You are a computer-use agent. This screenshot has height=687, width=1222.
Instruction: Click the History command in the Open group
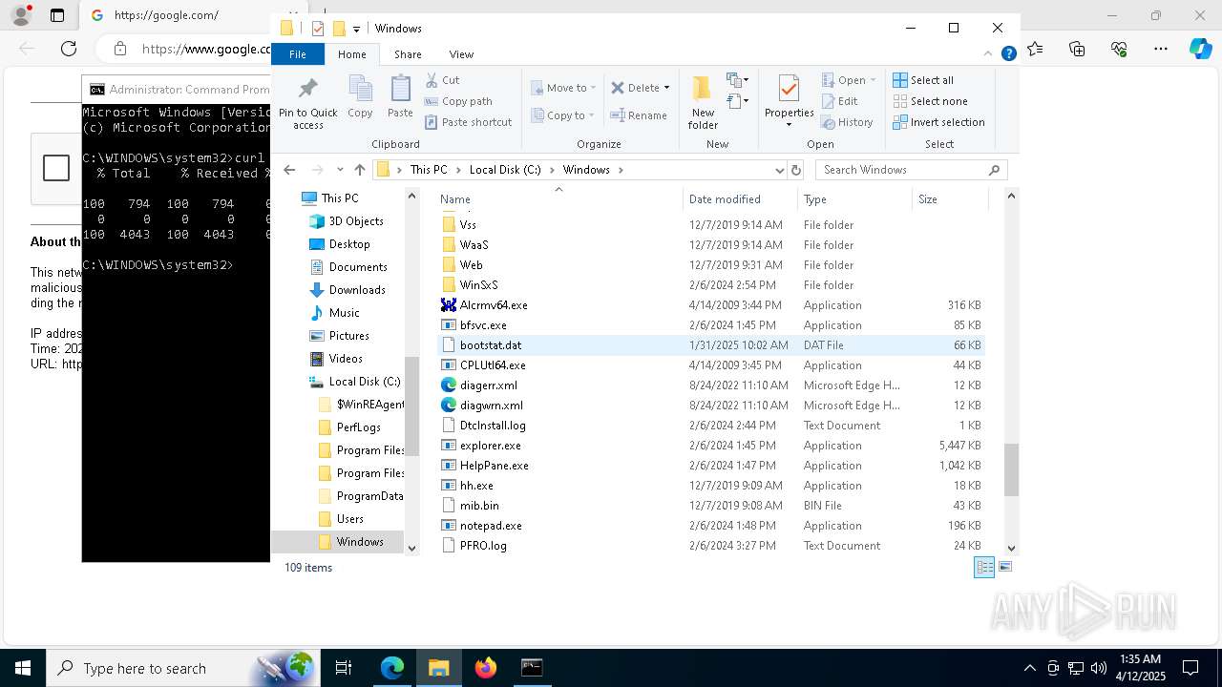click(847, 122)
